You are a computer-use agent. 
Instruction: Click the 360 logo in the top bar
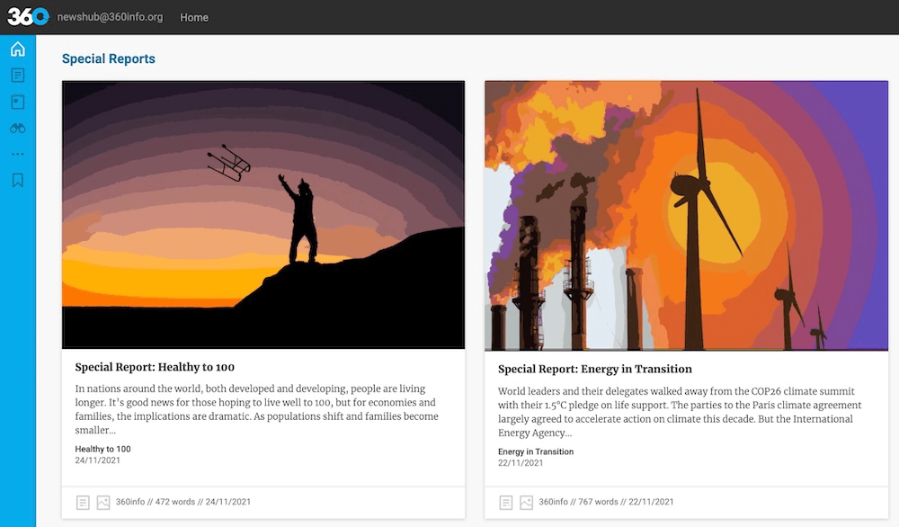point(28,16)
